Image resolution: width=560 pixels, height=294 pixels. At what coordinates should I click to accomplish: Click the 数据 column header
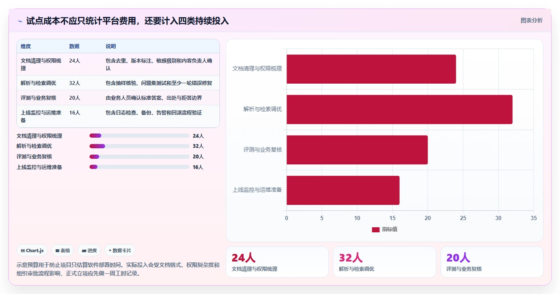click(74, 46)
